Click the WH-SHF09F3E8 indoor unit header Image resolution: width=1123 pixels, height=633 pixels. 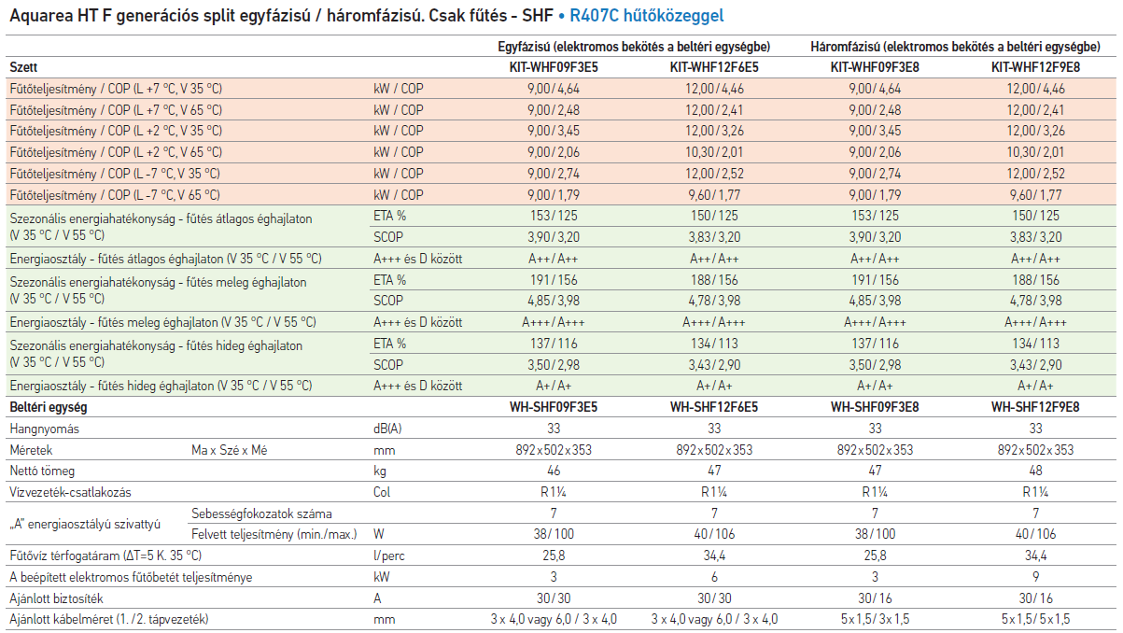click(x=875, y=407)
